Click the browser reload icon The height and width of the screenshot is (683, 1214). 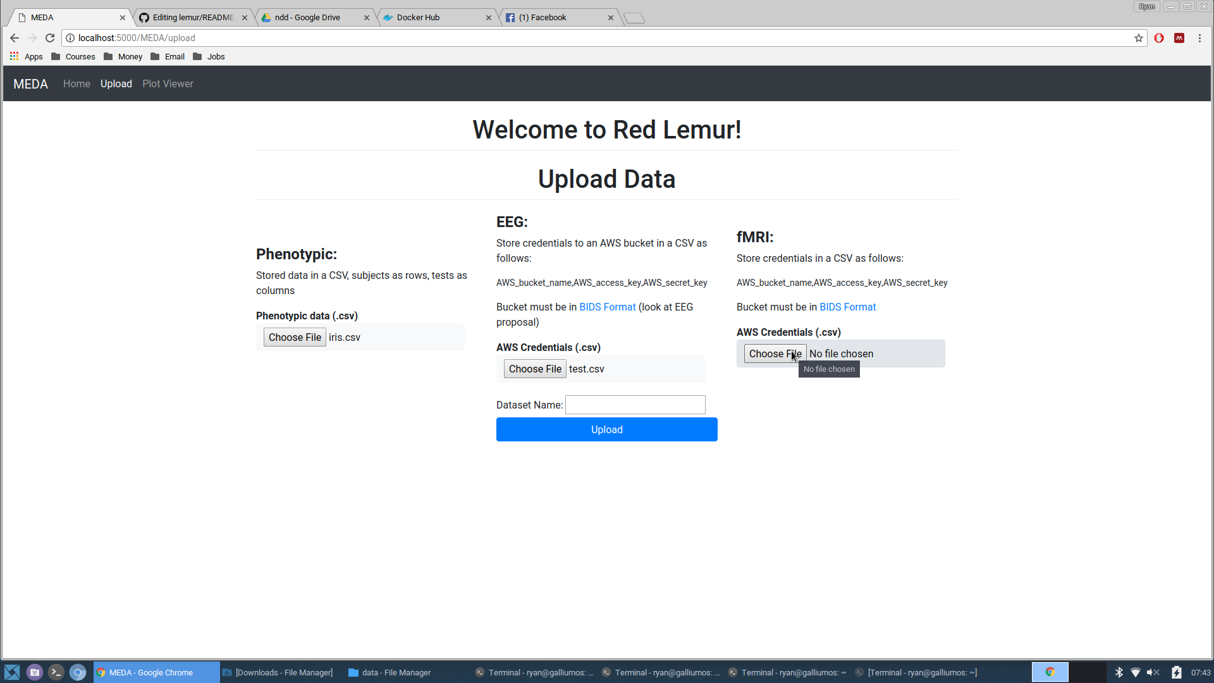point(50,38)
